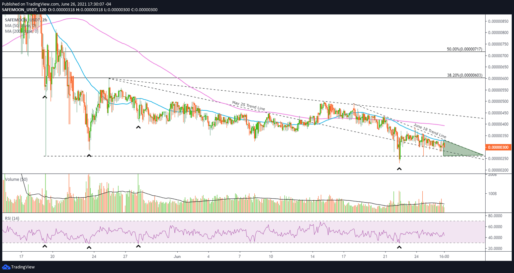Click the 16:00 label on the time axis
Viewport: 514px width, 273px height.
tap(444, 257)
